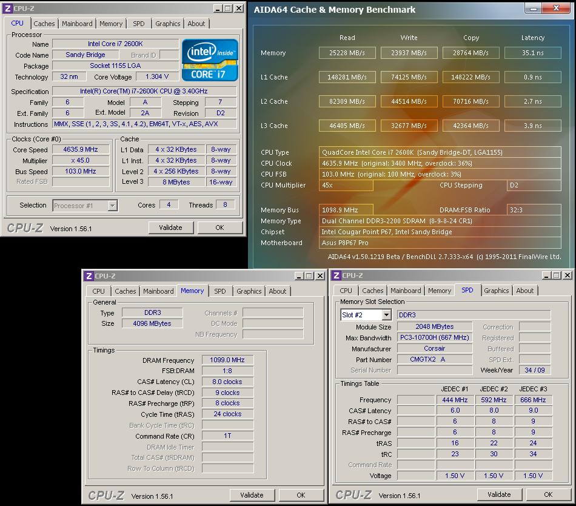Open Memory tab in top CPU-Z window
This screenshot has height=506, width=576.
pyautogui.click(x=111, y=24)
